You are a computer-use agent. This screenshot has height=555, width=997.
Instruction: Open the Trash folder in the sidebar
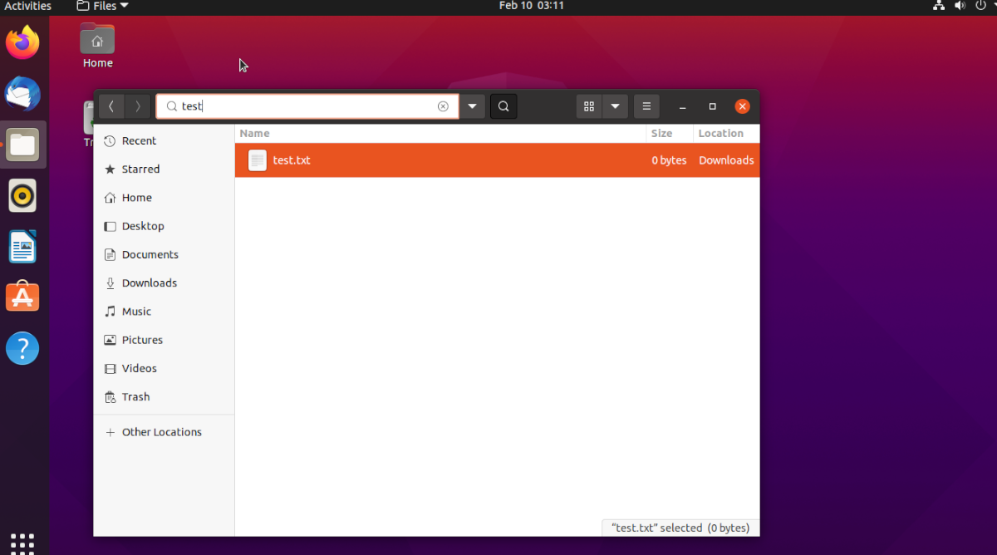click(135, 396)
